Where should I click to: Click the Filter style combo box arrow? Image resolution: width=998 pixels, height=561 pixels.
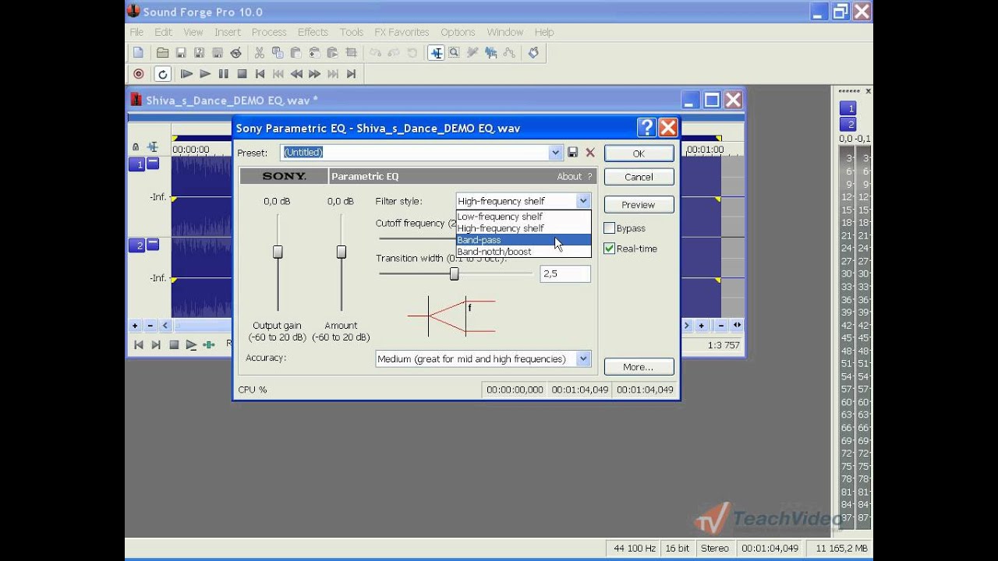(x=582, y=201)
